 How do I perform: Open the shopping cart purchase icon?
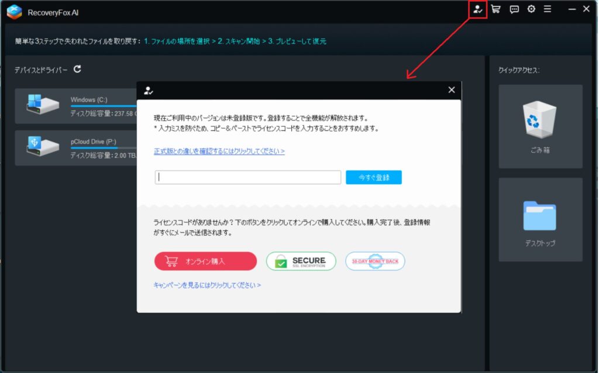tap(496, 9)
